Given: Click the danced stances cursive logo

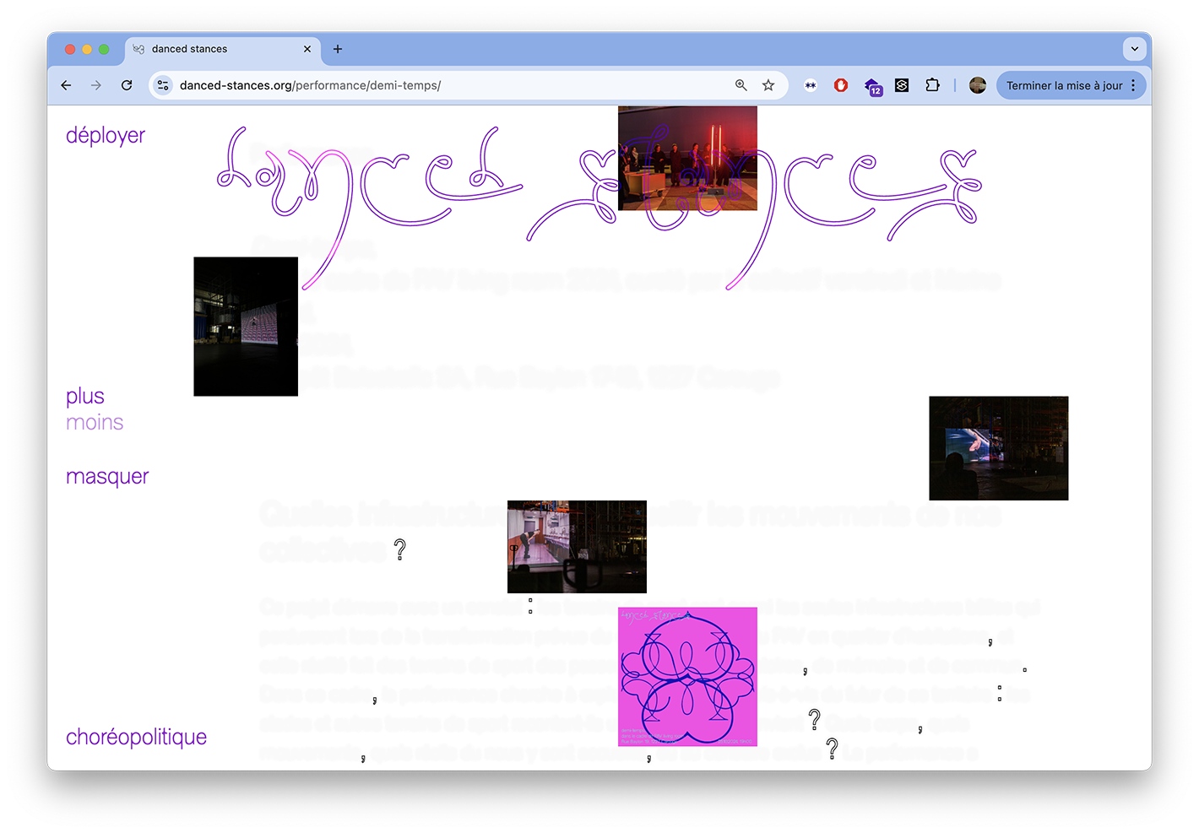Looking at the screenshot, I should coord(599,207).
